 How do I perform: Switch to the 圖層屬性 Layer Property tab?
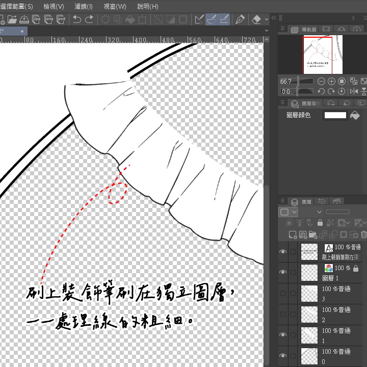click(305, 103)
